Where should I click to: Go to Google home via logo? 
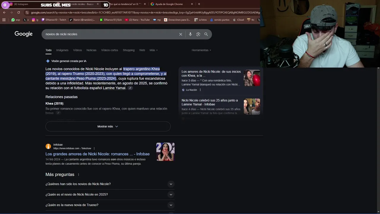[23, 34]
